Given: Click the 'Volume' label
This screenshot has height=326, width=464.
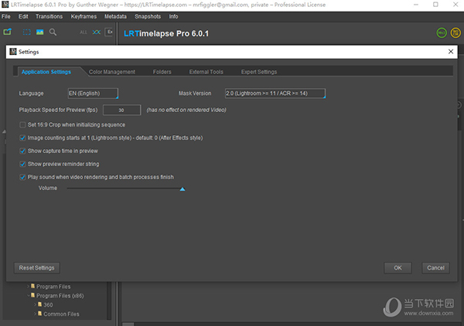Looking at the screenshot, I should tap(48, 188).
